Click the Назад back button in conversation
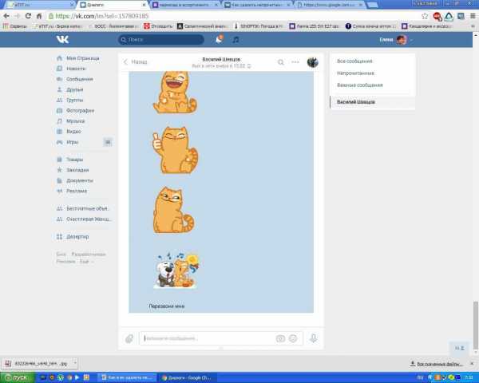This screenshot has height=383, width=479. click(135, 62)
